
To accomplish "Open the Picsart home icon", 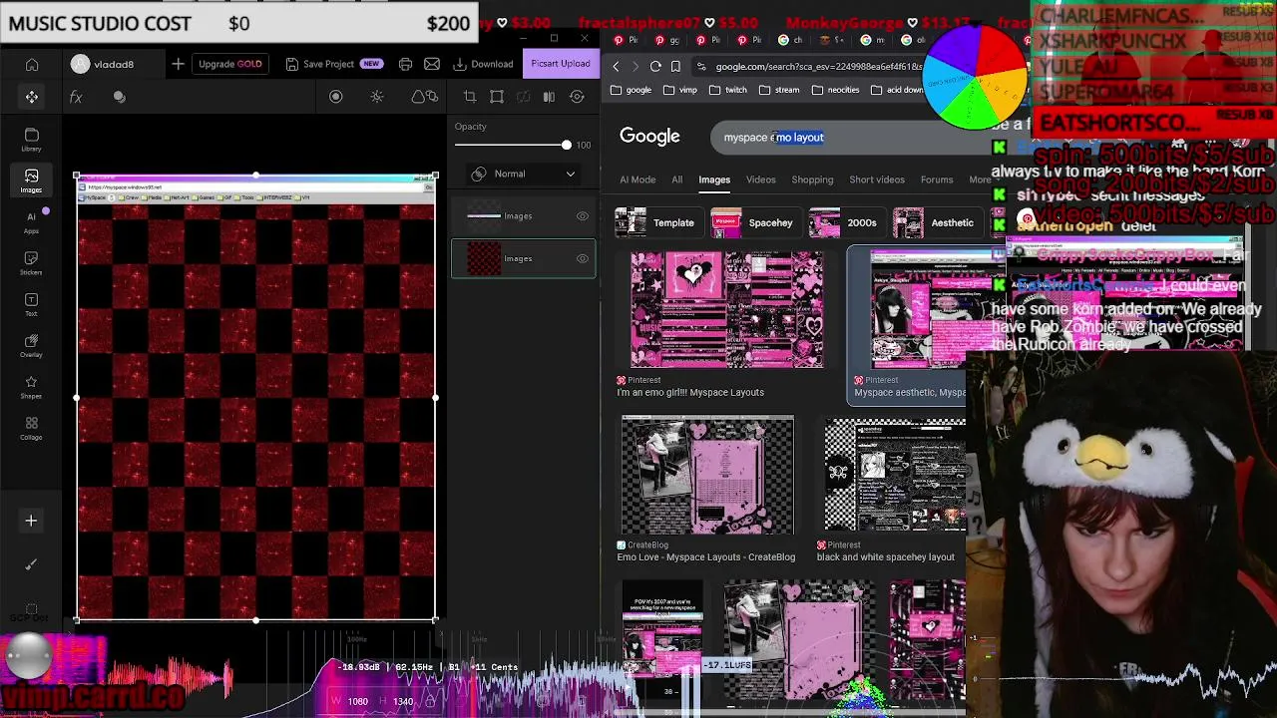I will (32, 65).
